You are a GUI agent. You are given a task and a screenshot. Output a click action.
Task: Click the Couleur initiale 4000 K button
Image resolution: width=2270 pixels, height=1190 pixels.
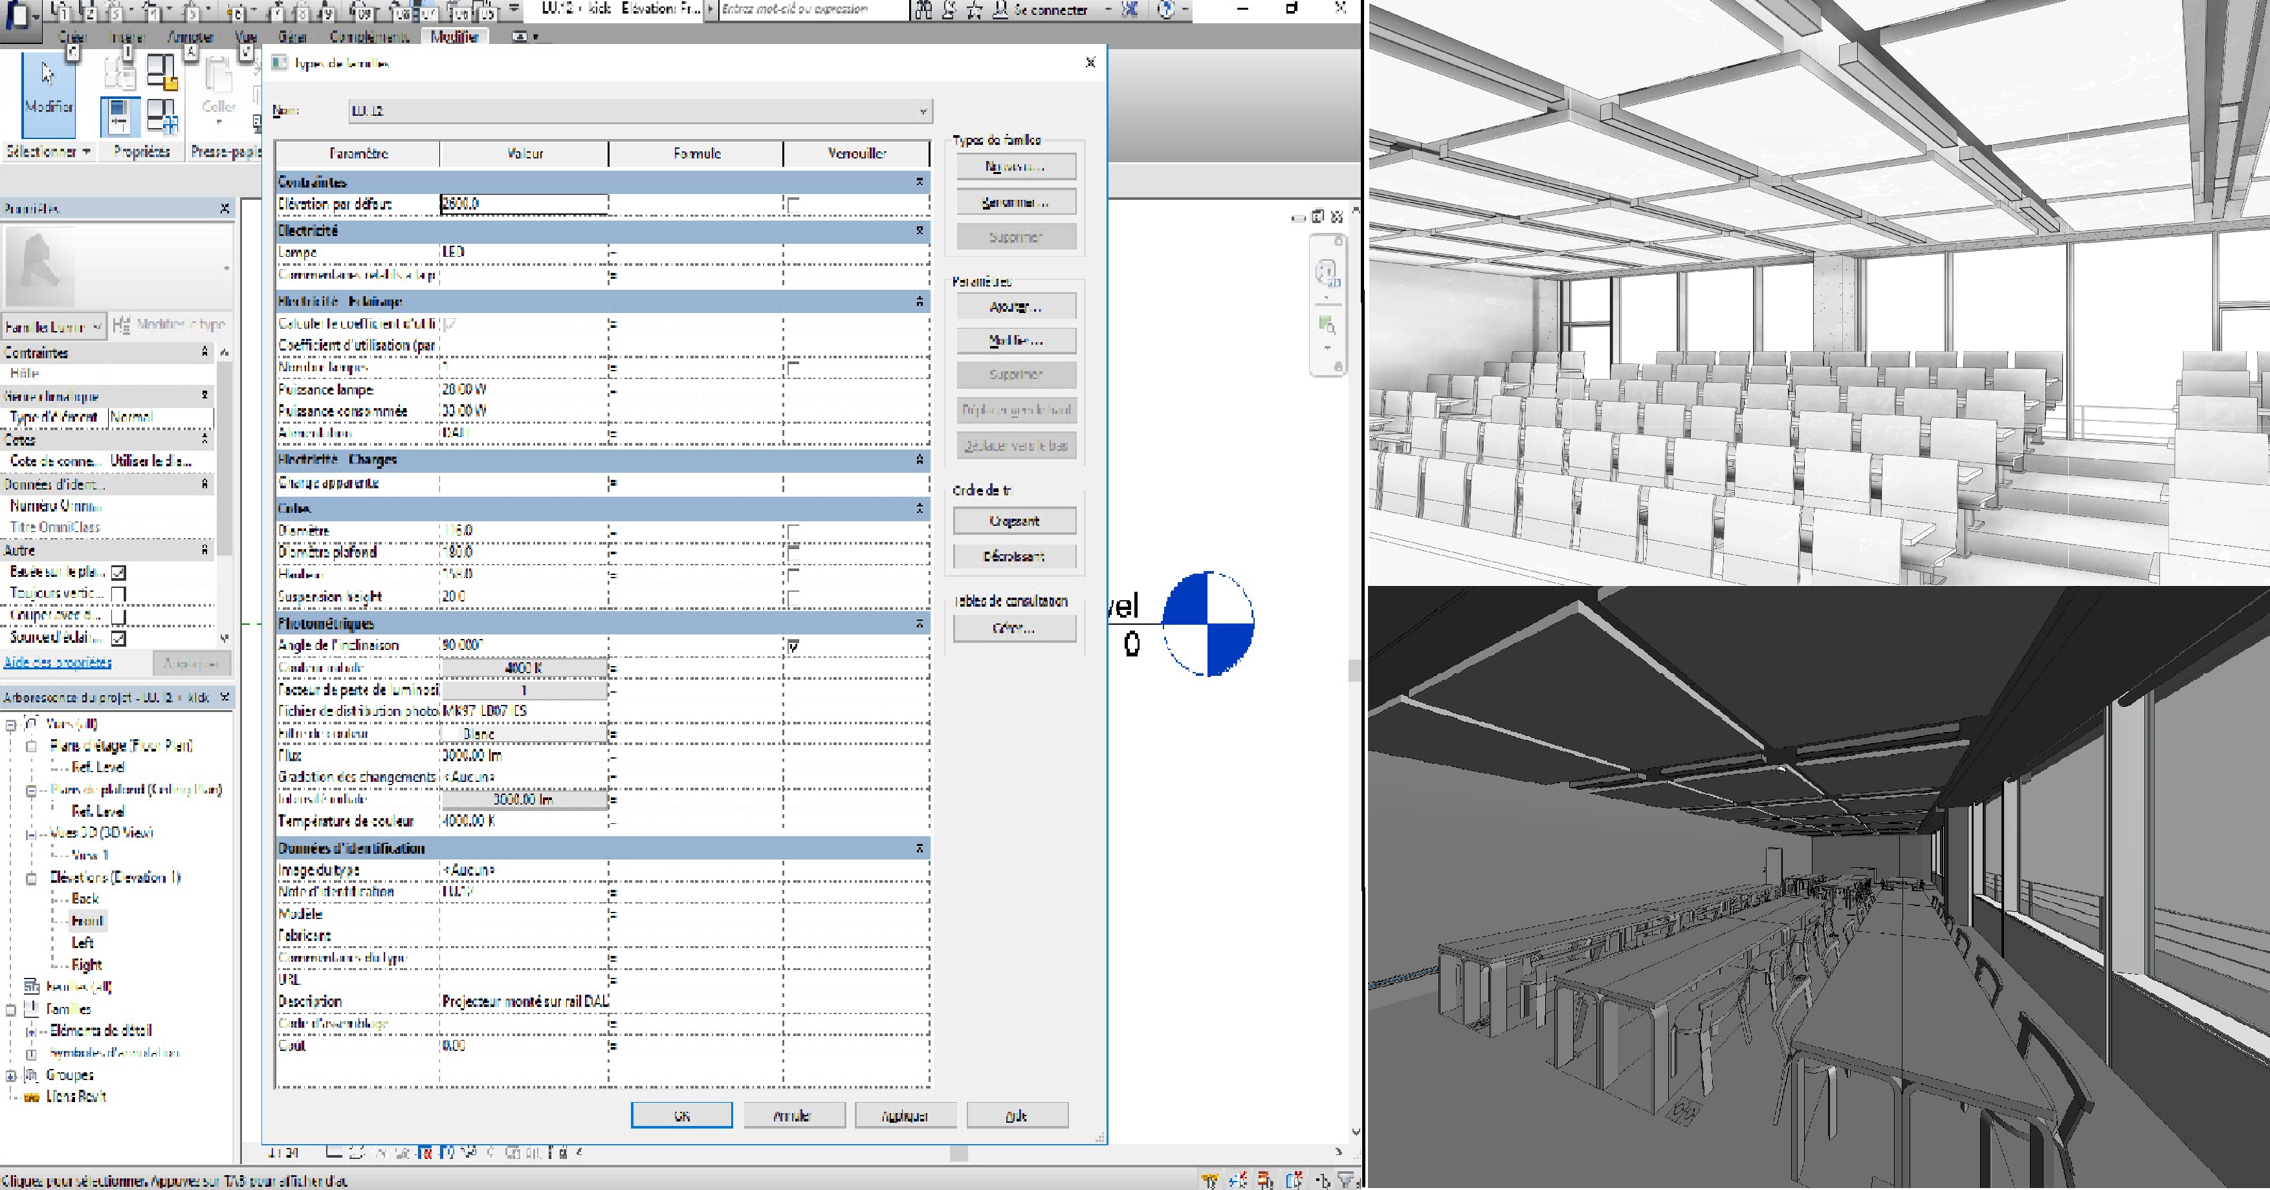click(x=523, y=667)
